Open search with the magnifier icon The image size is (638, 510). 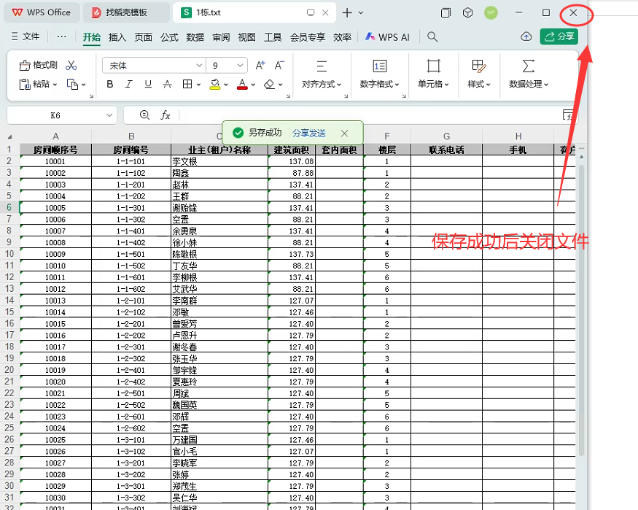click(432, 36)
